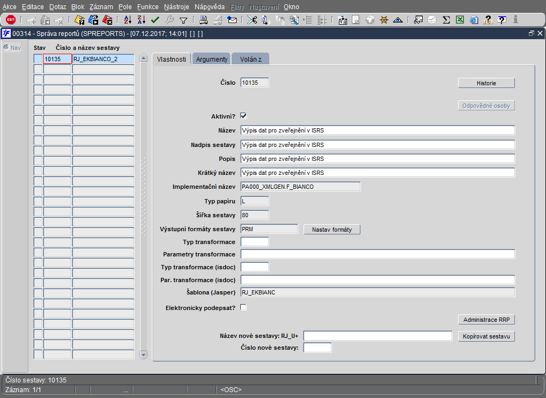Click the Název field
Viewport: 546px width, 398px height.
(378, 130)
